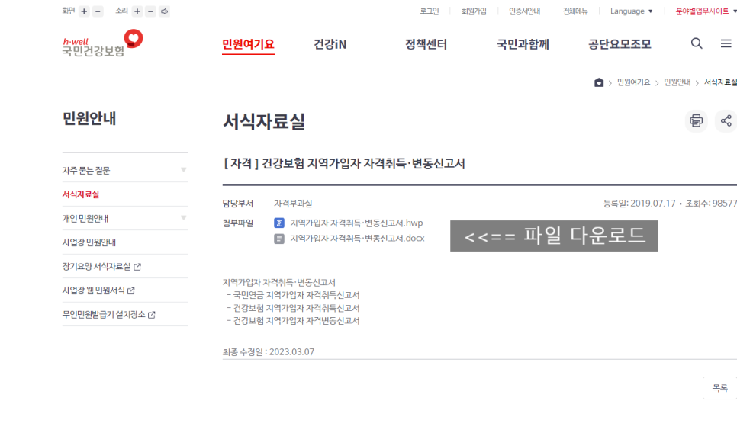The height and width of the screenshot is (436, 737).
Task: Click external link icon beside 사업장 웹 민원서식
Action: click(x=131, y=291)
